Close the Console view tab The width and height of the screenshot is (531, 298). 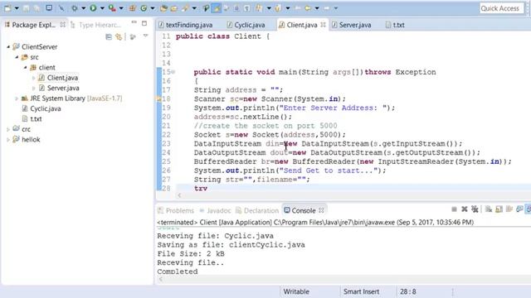[x=321, y=210]
